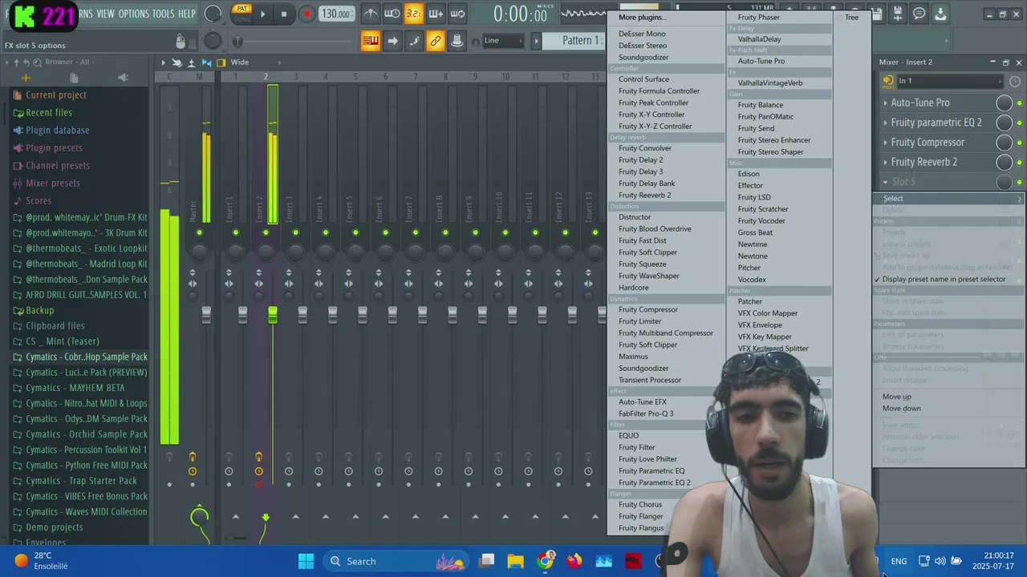The height and width of the screenshot is (577, 1027).
Task: Open the Current project browser folder
Action: [55, 95]
